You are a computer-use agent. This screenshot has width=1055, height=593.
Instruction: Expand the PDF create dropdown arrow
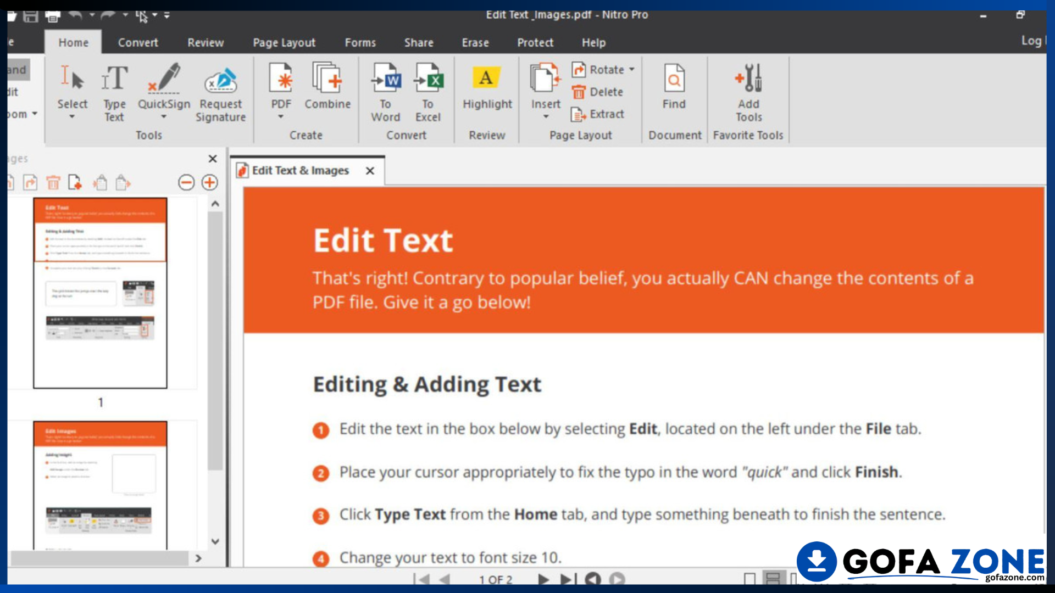(x=281, y=116)
